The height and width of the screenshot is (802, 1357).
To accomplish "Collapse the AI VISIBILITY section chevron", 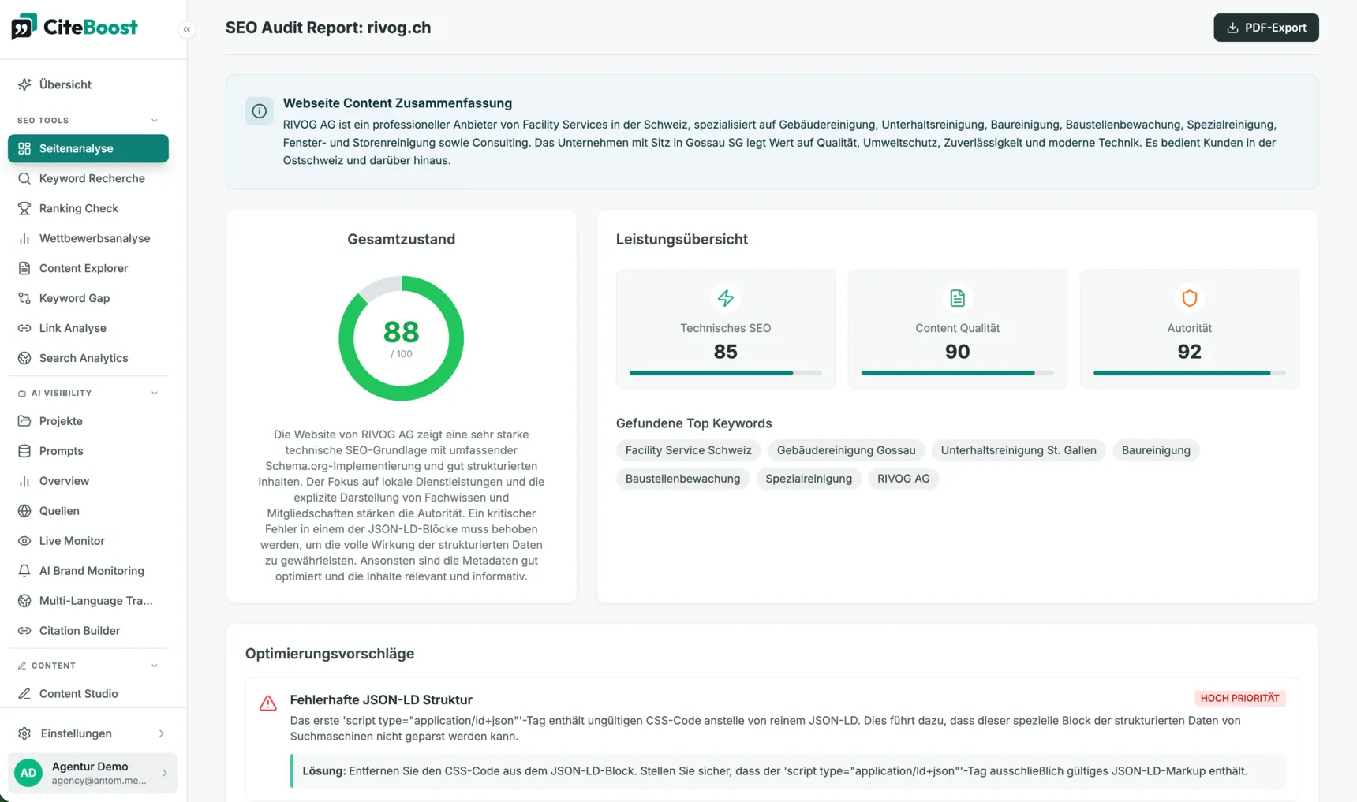I will (155, 393).
